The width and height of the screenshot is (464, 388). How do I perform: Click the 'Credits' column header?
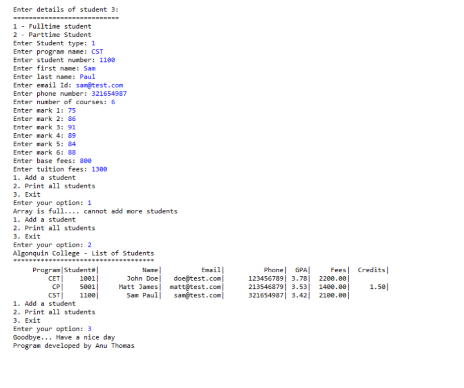[372, 270]
